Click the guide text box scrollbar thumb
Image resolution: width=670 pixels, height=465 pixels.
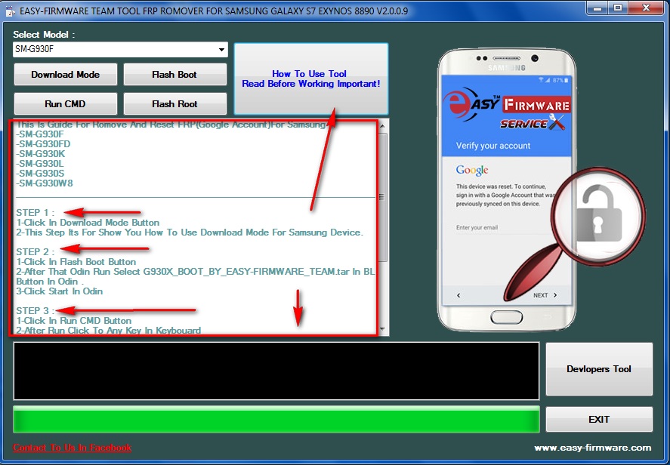(383, 197)
